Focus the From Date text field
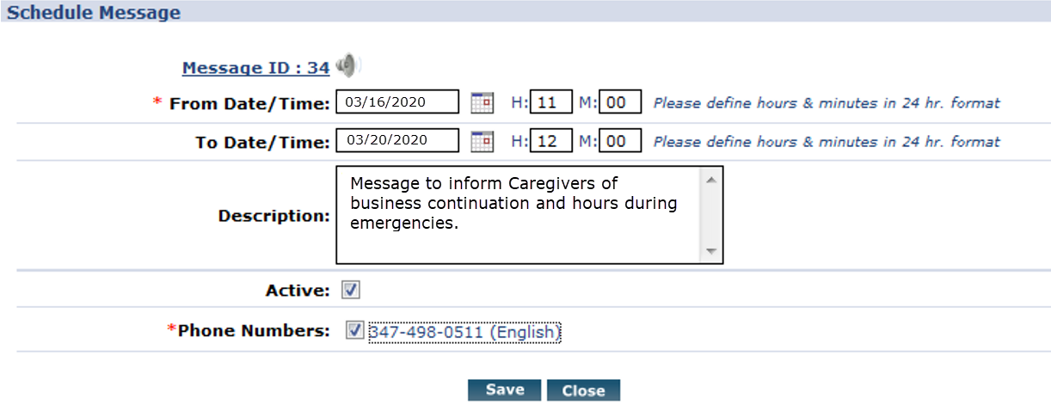This screenshot has height=411, width=1051. tap(397, 102)
